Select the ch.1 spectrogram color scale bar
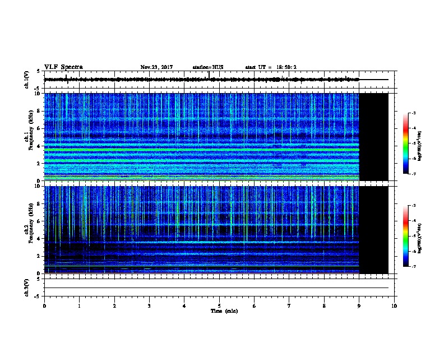The image size is (444, 343). 405,143
